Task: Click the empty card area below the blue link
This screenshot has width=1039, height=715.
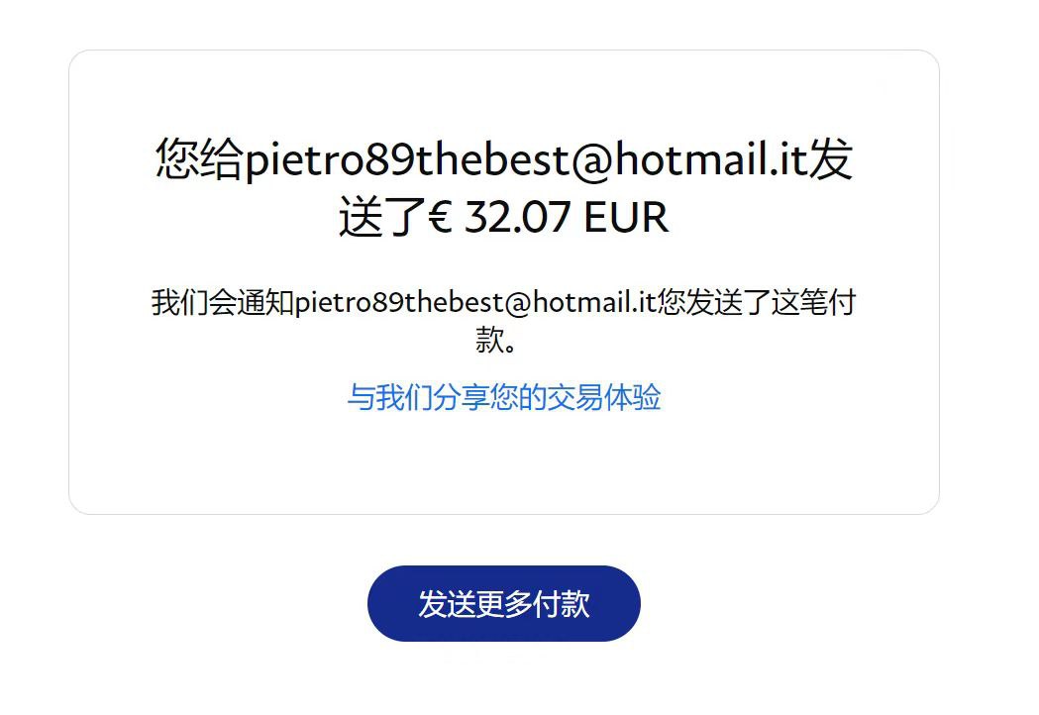Action: (503, 463)
